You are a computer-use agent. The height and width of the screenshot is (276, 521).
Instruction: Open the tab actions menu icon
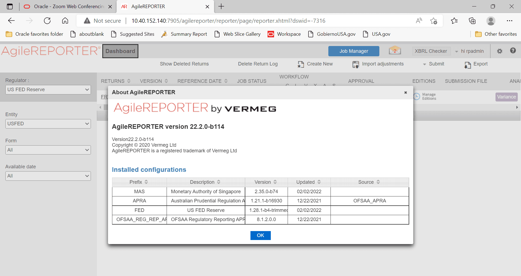pos(10,6)
